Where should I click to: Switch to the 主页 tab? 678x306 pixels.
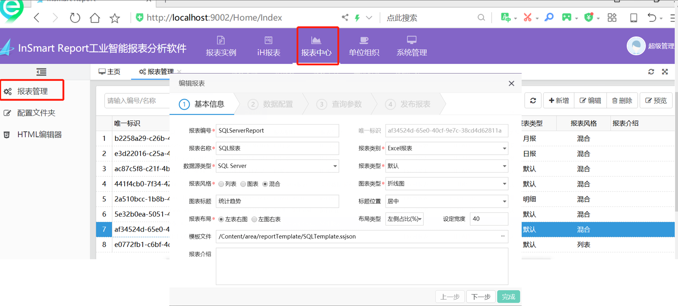click(110, 72)
